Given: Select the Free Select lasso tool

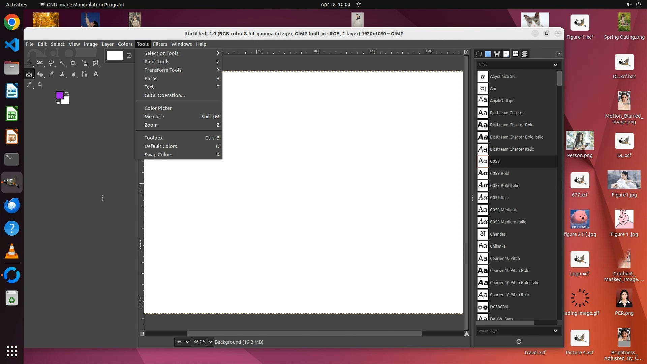Looking at the screenshot, I should pyautogui.click(x=51, y=63).
